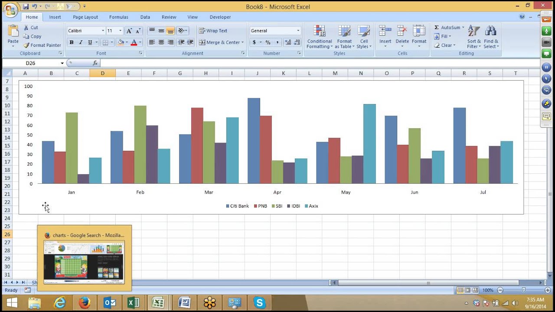
Task: Switch to the Review tab
Action: click(x=169, y=17)
